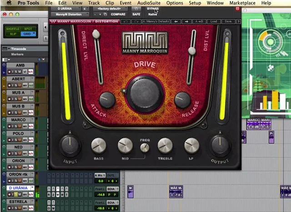Click the BDIA output on the D URÂNIA track
Viewport: 291px width, 212px height.
coord(111,189)
